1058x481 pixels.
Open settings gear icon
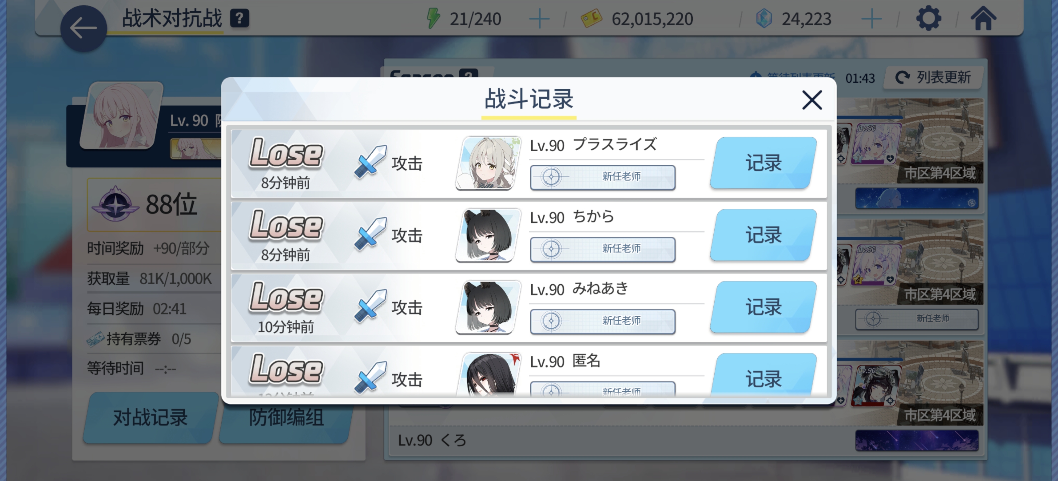tap(928, 18)
